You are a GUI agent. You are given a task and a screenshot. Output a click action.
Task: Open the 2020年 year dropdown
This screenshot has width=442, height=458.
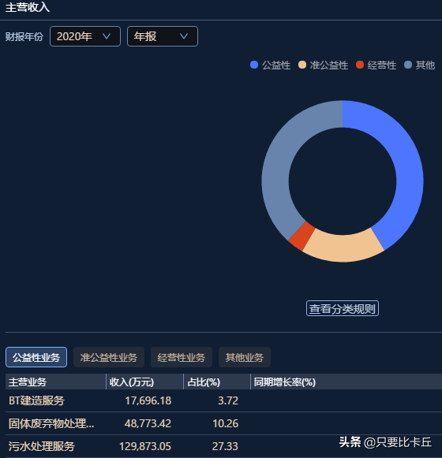pos(85,36)
